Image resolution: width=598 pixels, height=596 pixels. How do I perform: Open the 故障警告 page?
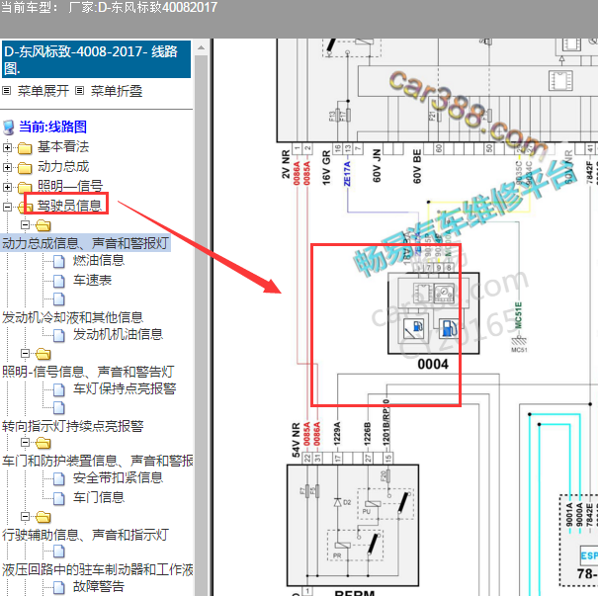(99, 586)
